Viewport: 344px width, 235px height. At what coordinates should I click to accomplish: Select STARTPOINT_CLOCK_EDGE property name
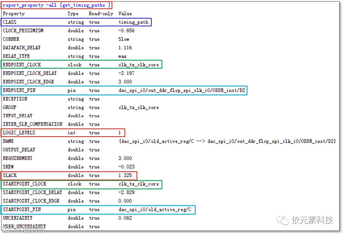[31, 201]
